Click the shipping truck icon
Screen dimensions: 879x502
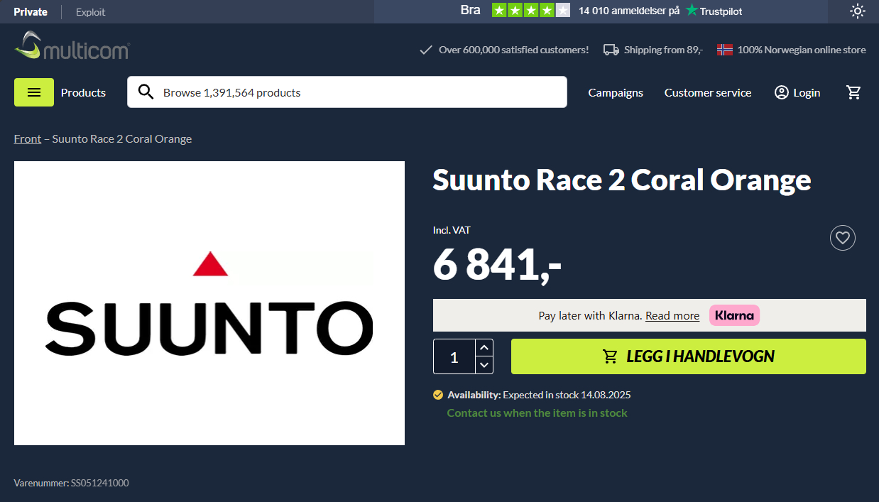(611, 50)
